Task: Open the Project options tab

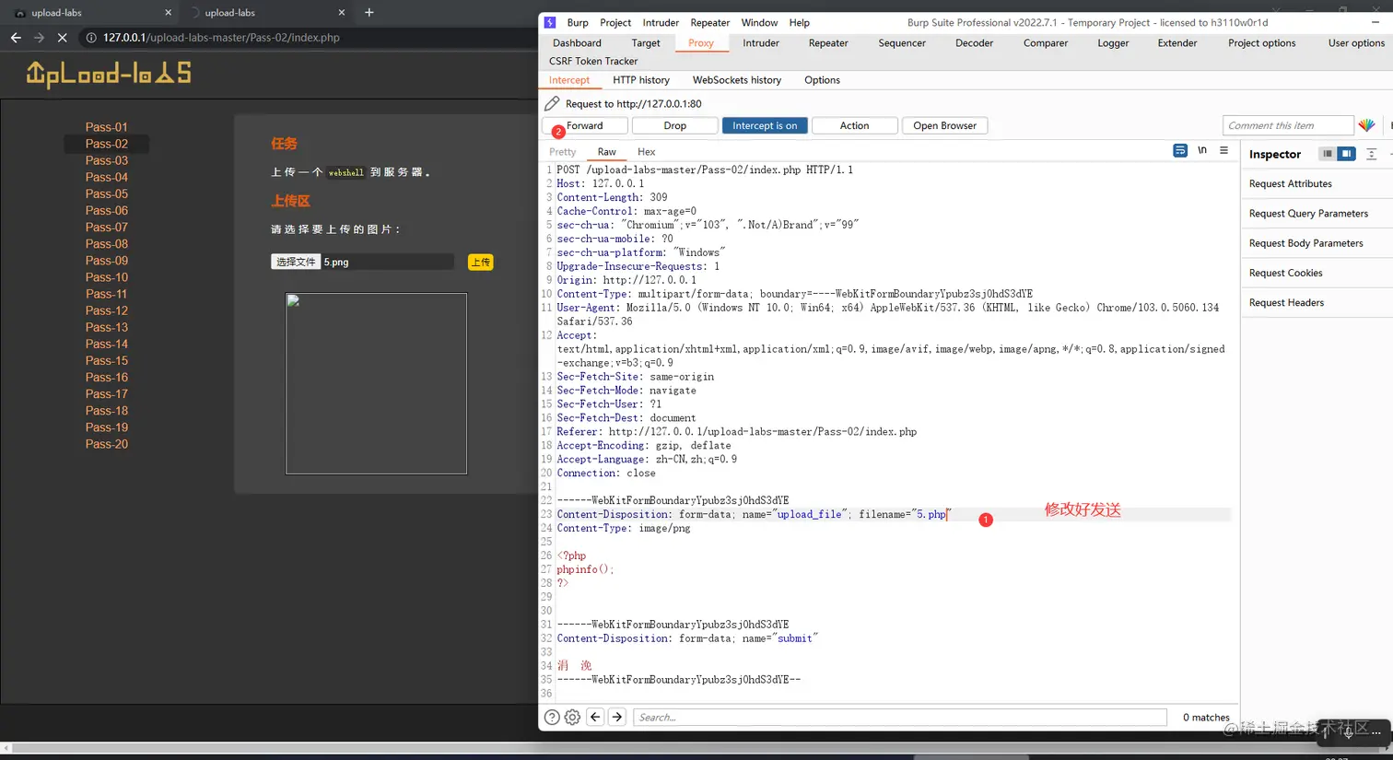Action: click(1261, 42)
